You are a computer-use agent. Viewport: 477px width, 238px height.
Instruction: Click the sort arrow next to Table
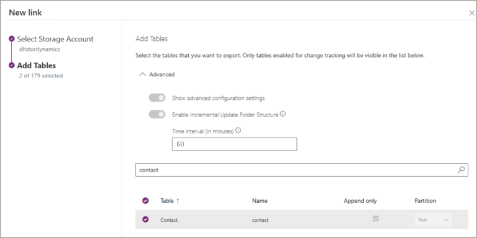(x=178, y=201)
